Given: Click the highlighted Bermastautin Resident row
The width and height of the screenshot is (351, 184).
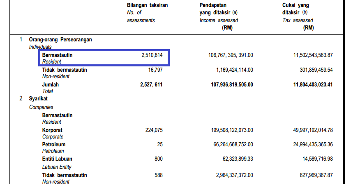Looking at the screenshot, I should pyautogui.click(x=104, y=58).
